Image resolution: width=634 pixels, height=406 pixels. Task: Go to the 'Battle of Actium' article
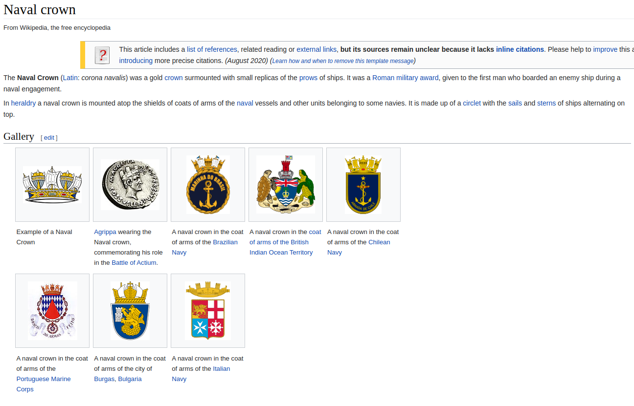click(134, 263)
